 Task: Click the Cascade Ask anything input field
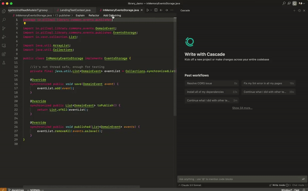pyautogui.click(x=240, y=179)
